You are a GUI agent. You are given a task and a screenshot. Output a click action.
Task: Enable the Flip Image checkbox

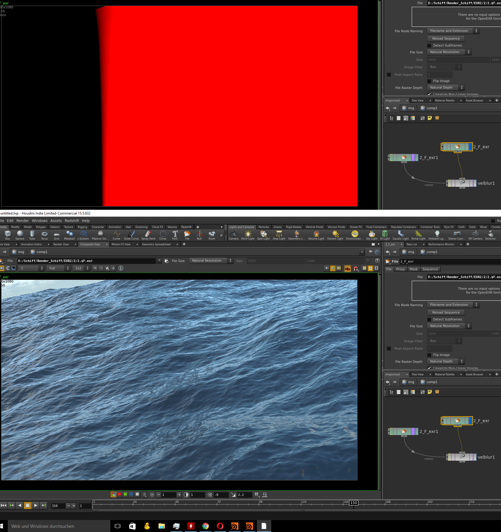[x=429, y=355]
